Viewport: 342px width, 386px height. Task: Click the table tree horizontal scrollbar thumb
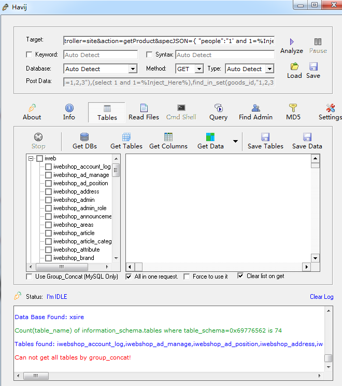coord(62,267)
